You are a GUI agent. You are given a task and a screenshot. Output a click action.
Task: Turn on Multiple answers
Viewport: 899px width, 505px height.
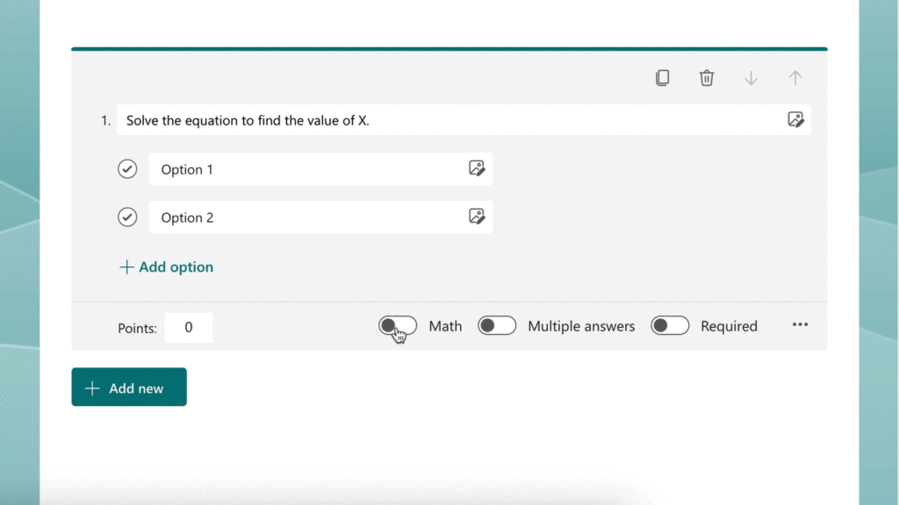497,325
